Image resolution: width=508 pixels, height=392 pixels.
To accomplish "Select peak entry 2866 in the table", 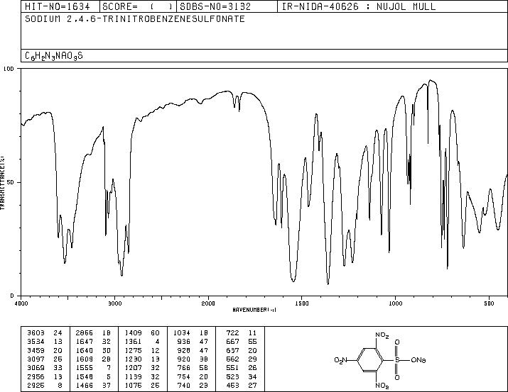I will click(x=93, y=333).
